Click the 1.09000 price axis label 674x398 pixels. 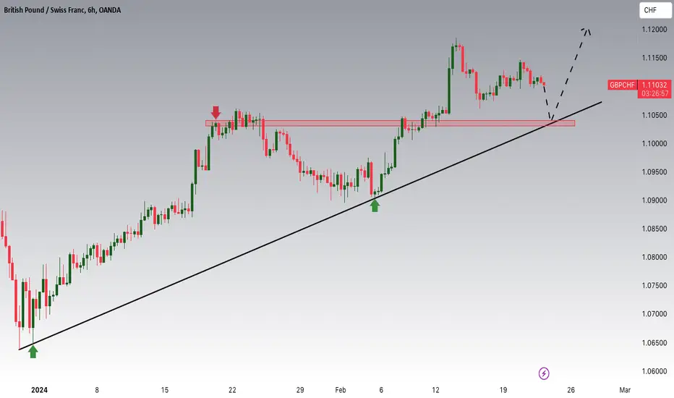[x=654, y=200]
